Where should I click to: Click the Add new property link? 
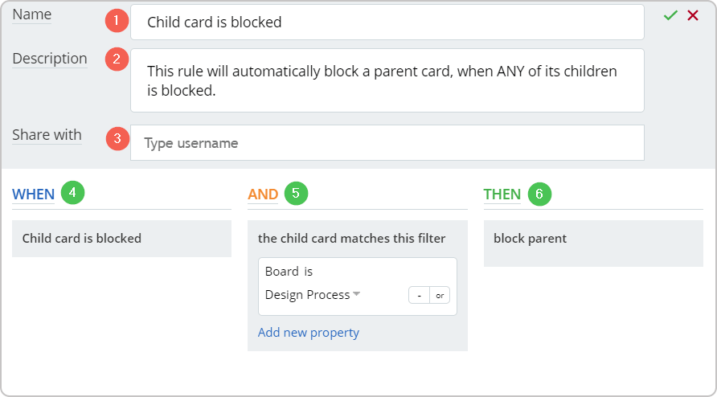(308, 333)
